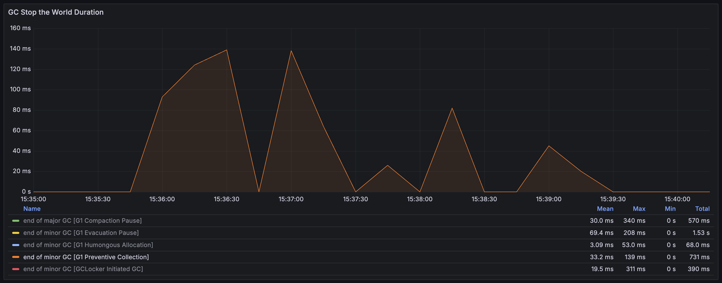This screenshot has height=283, width=722.
Task: Click the 139 ms peak near 15:36:30
Action: click(x=226, y=50)
